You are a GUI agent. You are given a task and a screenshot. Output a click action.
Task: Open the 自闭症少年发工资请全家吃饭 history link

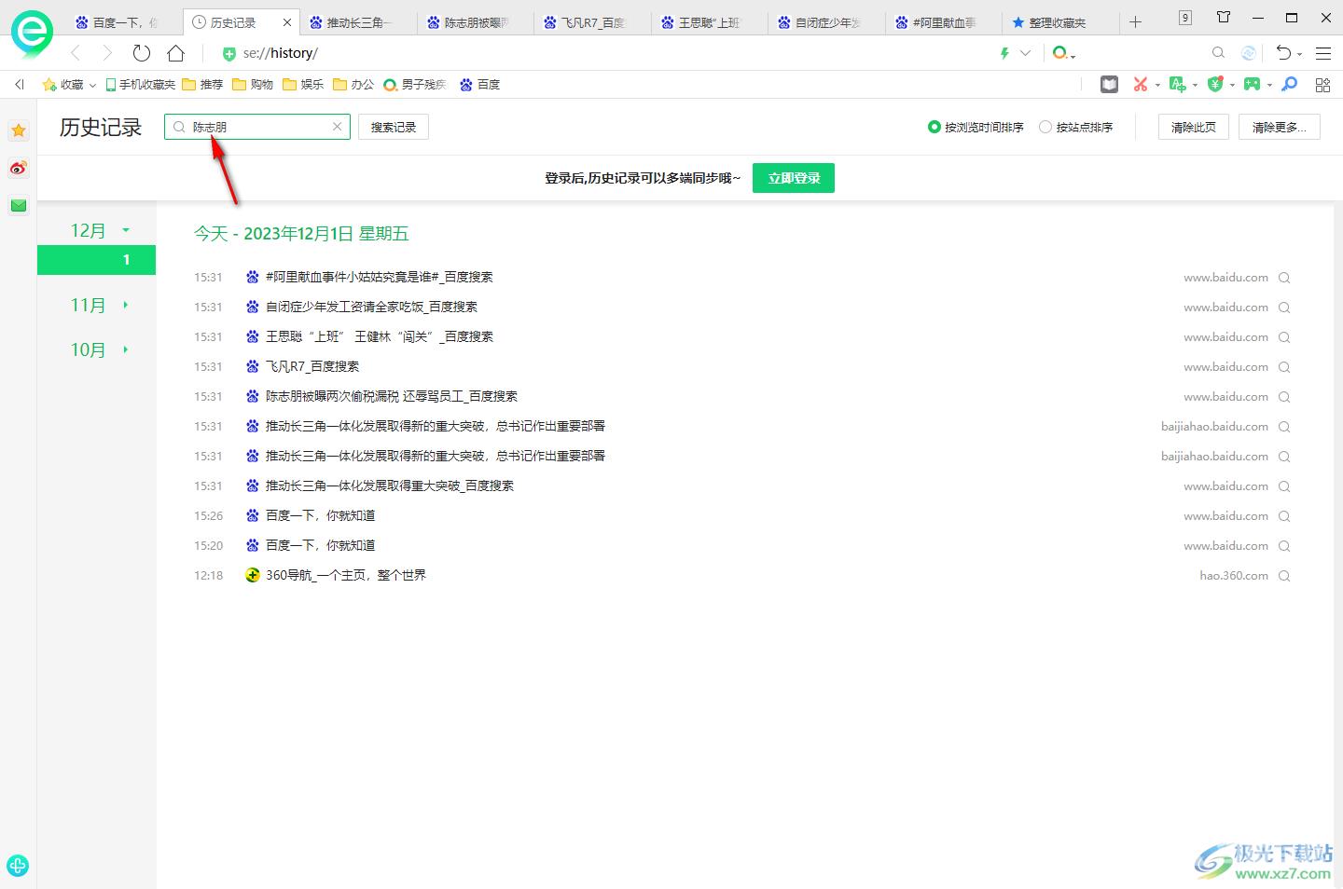click(x=371, y=307)
